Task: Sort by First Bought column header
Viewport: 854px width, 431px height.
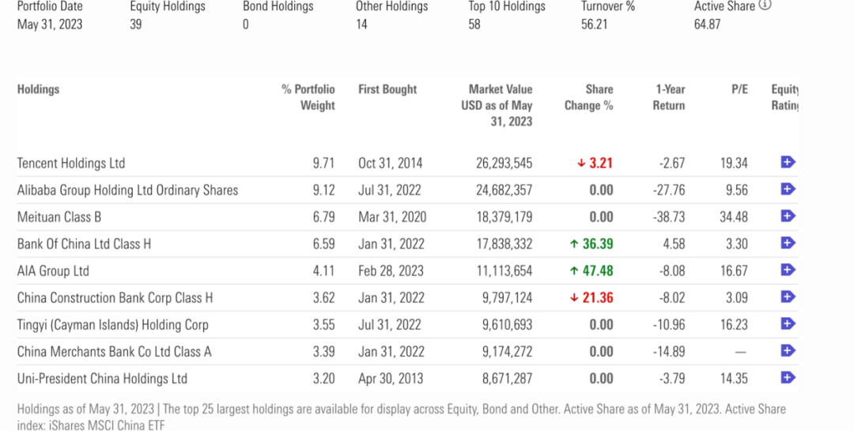Action: coord(387,89)
